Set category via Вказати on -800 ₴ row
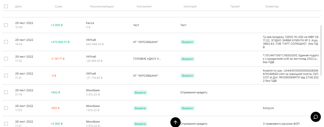This screenshot has height=127, width=324. coord(187,108)
